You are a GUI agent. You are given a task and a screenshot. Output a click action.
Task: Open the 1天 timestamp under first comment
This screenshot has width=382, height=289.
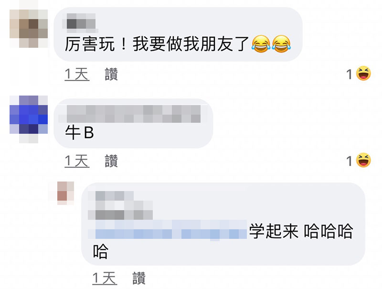coord(77,74)
